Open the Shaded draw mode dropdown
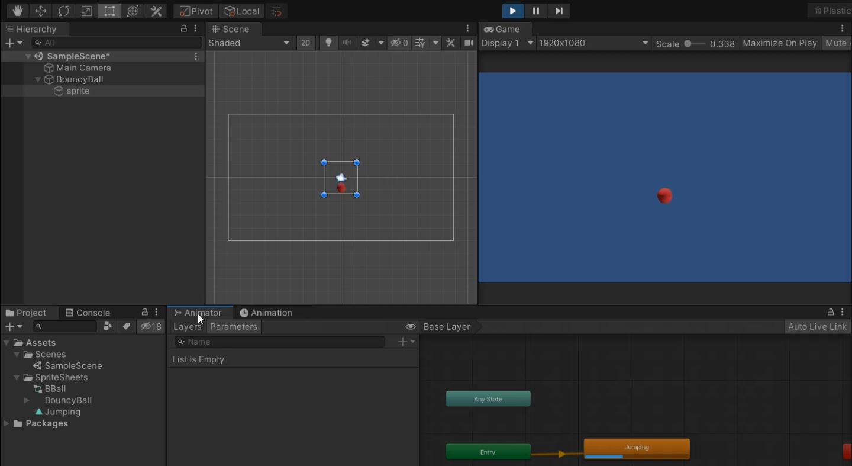852x466 pixels. tap(248, 43)
